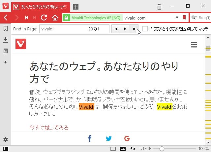
Task: Go forward to next page
Action: [x=17, y=18]
